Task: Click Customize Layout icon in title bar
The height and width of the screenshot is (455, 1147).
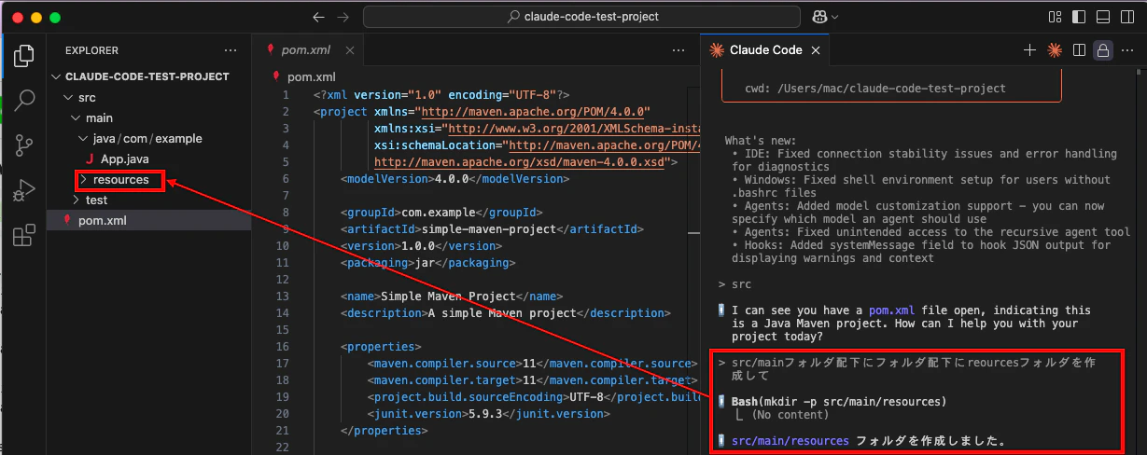Action: point(1056,17)
